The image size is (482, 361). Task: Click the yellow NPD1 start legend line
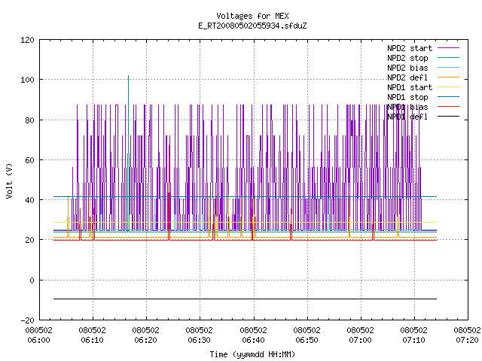pos(448,87)
